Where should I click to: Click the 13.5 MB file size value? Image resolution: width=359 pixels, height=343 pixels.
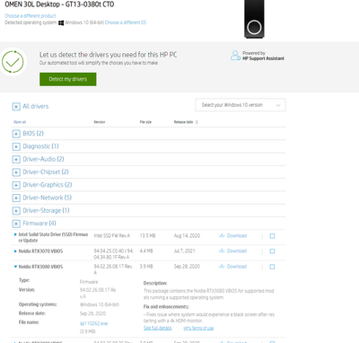147,236
